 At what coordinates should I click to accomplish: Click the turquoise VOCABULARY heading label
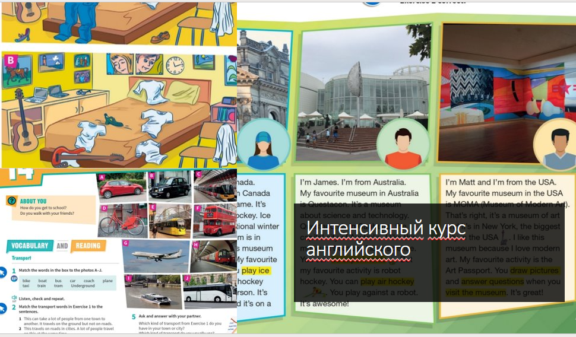(30, 246)
